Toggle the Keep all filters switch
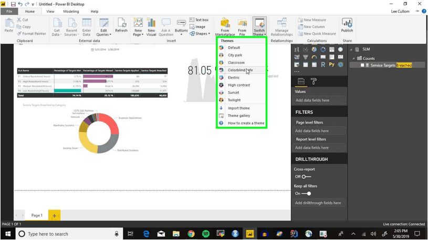The height and width of the screenshot is (240, 428). click(x=306, y=193)
